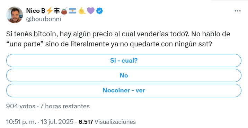Viewport: 248px width, 128px height.
Task: Click the purple heart emoji in name
Action: click(91, 11)
